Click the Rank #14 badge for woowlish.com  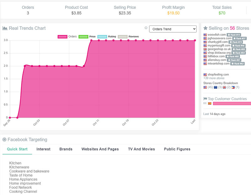point(233,35)
